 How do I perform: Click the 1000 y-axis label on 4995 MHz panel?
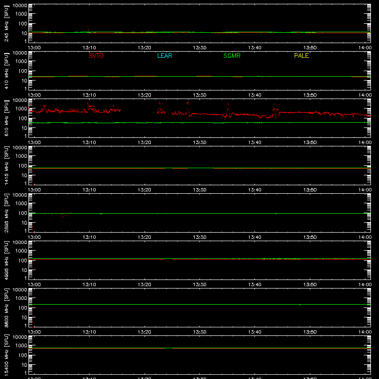tap(21, 251)
